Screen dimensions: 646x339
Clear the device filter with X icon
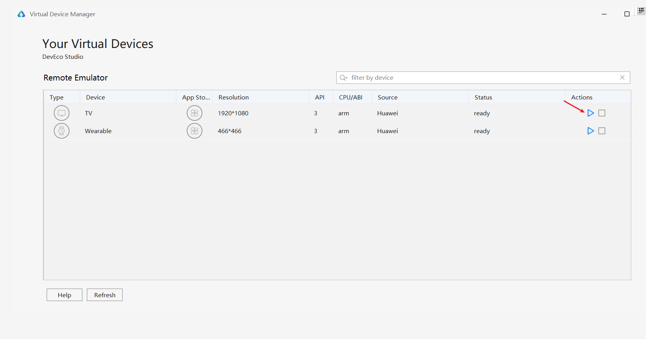click(622, 77)
